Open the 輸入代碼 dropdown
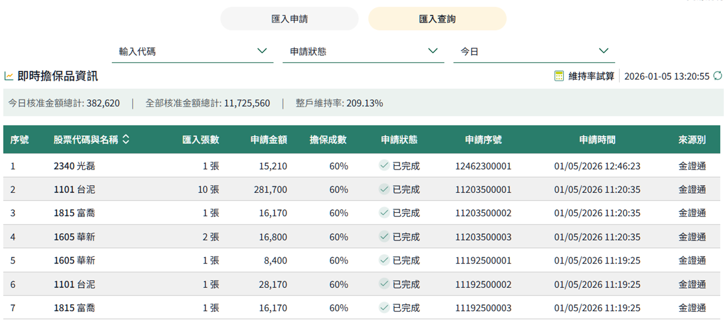Viewport: 724px width, 322px height. coord(192,51)
